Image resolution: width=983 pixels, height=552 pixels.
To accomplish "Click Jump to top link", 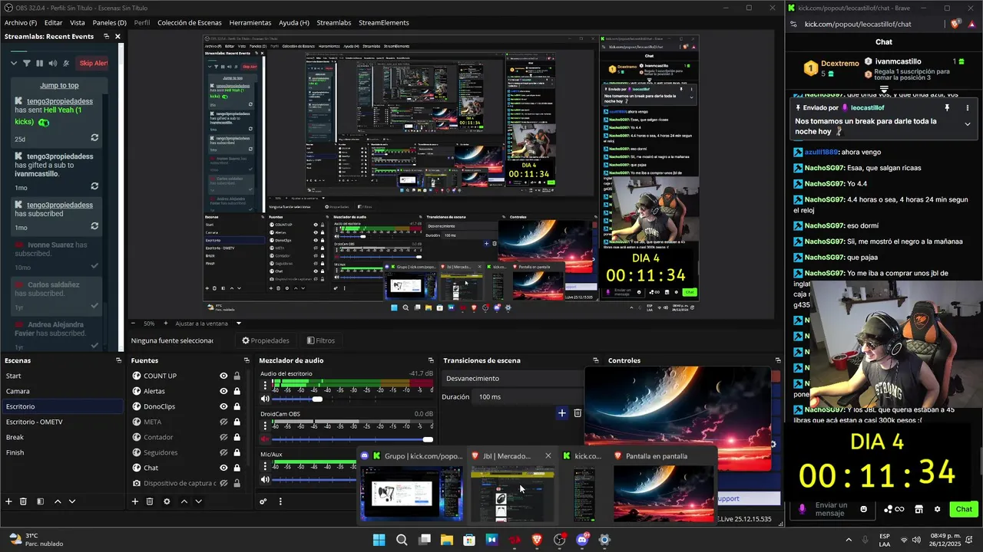I will pos(59,85).
